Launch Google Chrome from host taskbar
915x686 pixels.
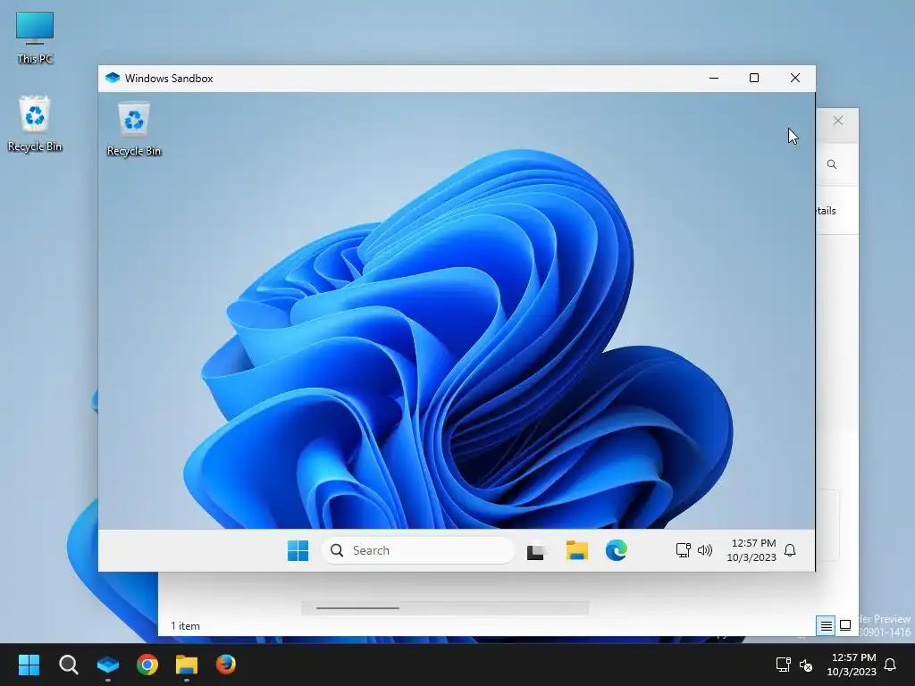[147, 665]
